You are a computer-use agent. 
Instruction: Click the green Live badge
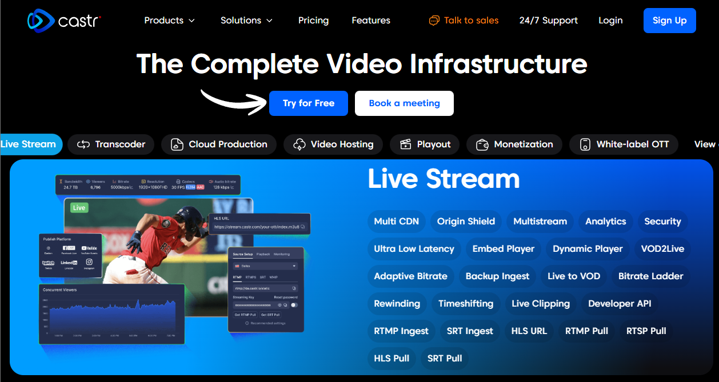tap(79, 207)
